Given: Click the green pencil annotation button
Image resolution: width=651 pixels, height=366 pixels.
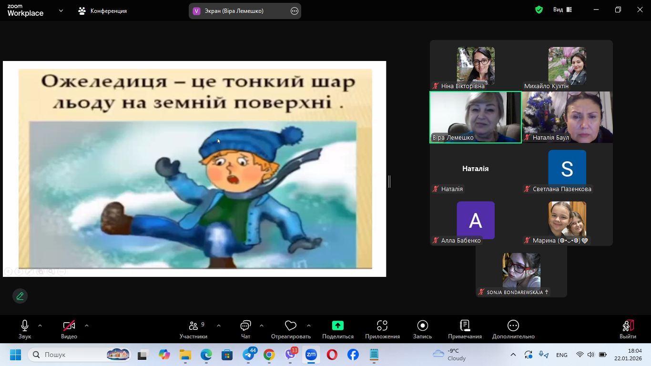Looking at the screenshot, I should [20, 296].
